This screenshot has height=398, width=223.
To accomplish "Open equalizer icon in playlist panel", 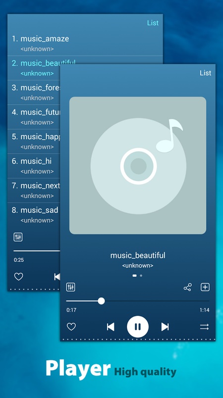I will tap(18, 237).
